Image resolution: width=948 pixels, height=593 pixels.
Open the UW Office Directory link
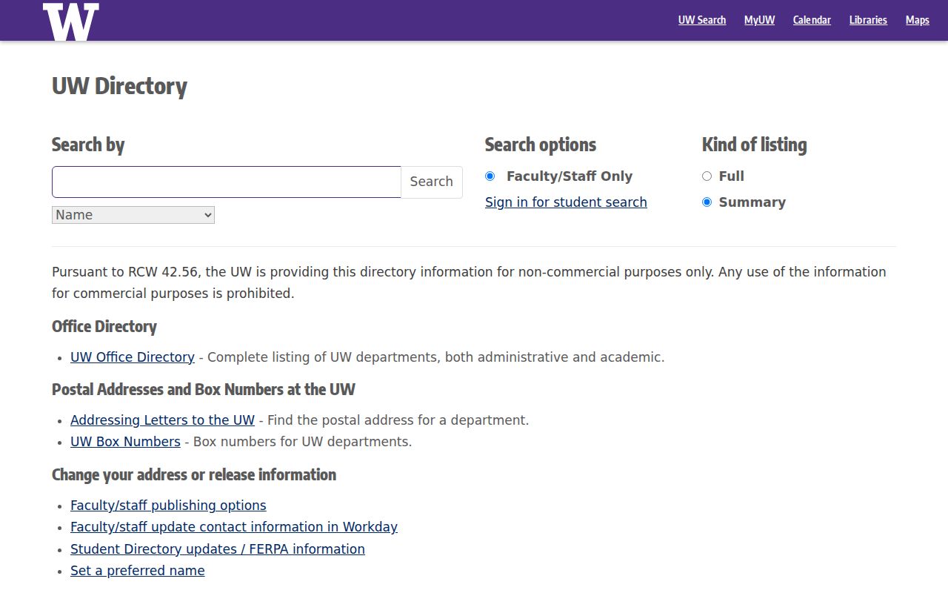133,357
